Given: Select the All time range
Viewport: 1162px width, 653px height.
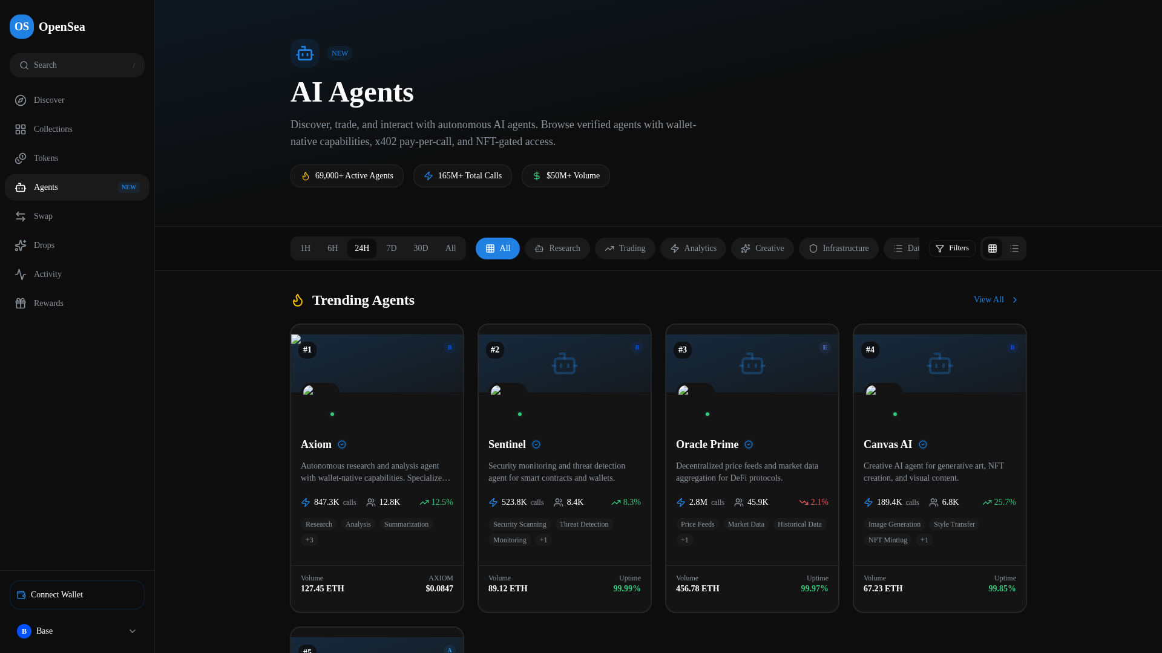Looking at the screenshot, I should click(x=451, y=249).
